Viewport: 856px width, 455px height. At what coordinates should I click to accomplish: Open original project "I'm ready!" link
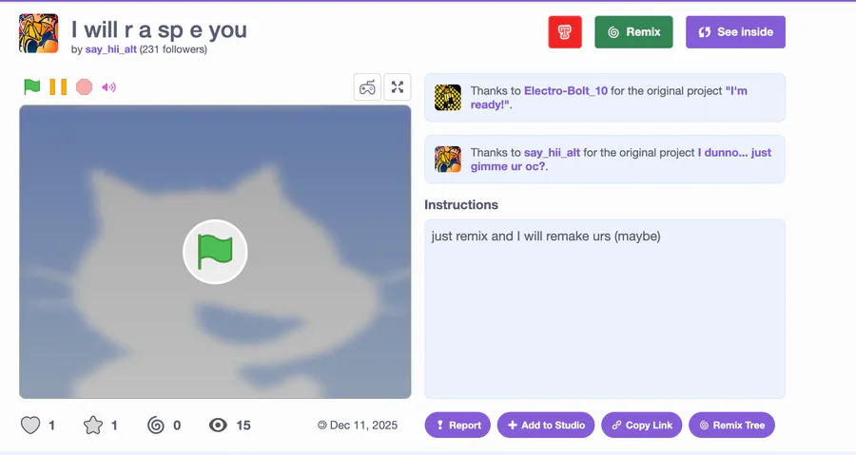(609, 98)
